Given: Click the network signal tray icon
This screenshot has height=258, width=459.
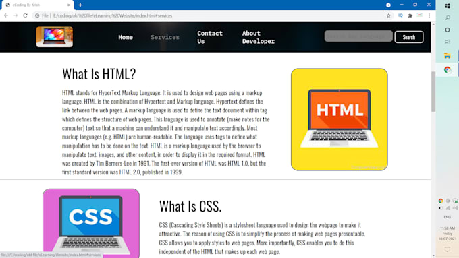Looking at the screenshot, I should tap(448, 208).
